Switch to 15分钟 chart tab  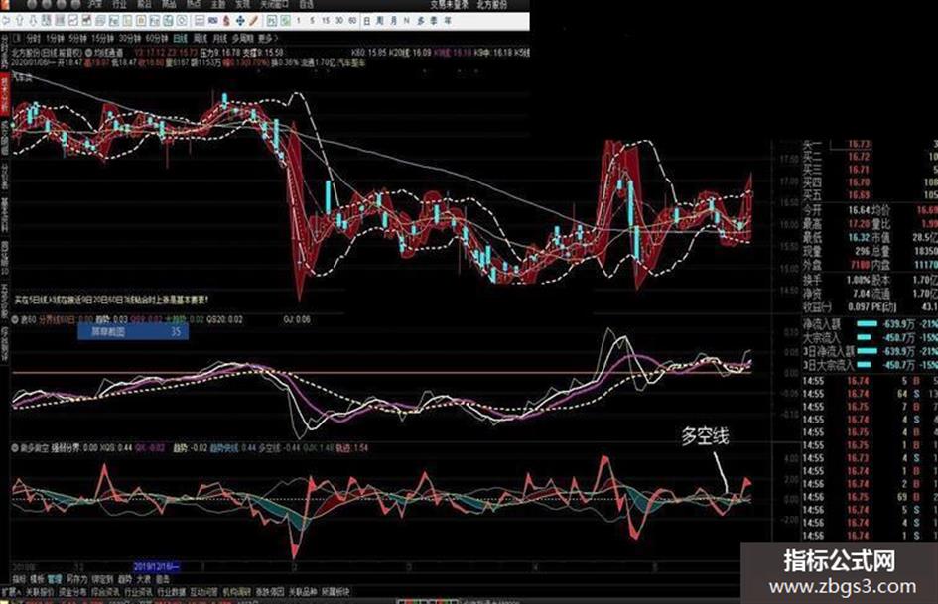[x=103, y=38]
